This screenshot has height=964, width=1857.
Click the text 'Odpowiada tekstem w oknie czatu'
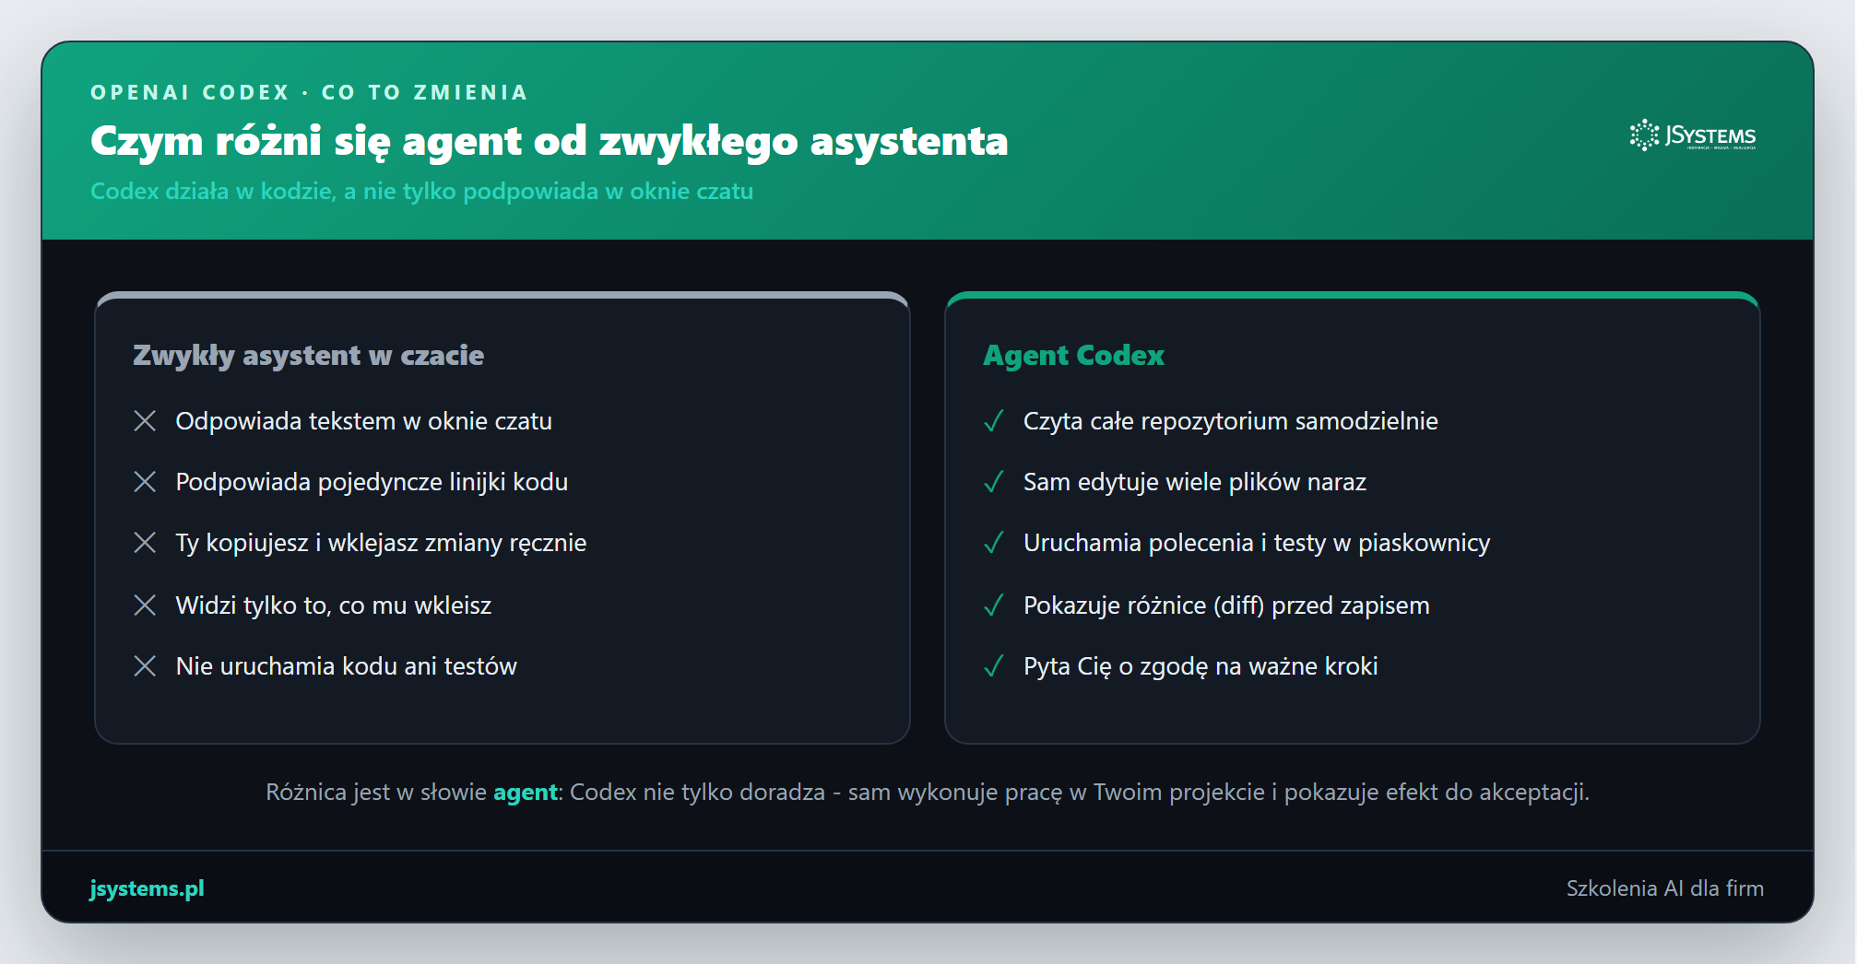click(x=363, y=421)
